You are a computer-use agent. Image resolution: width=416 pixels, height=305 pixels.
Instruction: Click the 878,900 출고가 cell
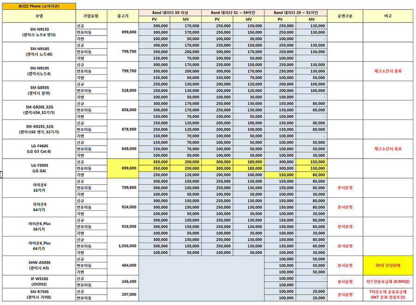tap(123, 129)
